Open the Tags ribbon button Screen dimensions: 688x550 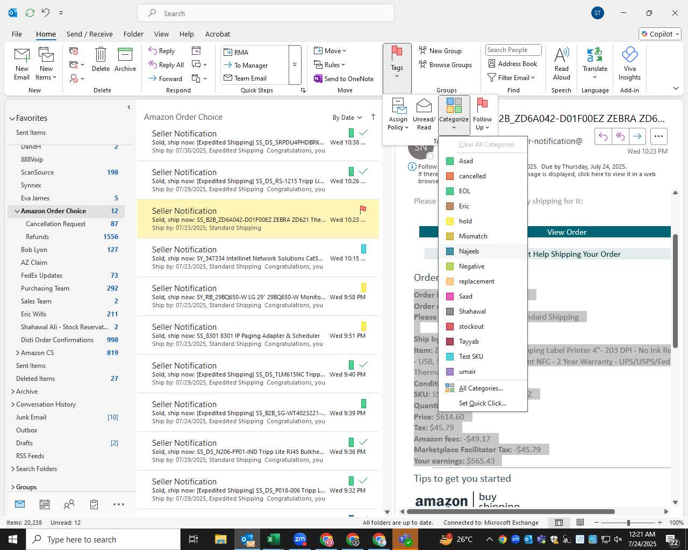[x=397, y=68]
